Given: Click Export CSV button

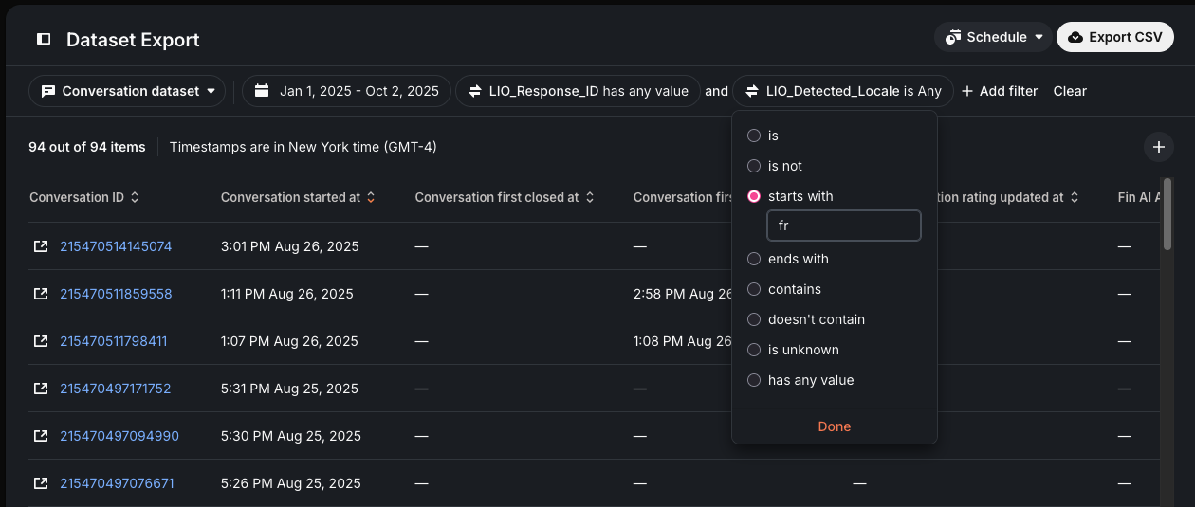Looking at the screenshot, I should [x=1115, y=37].
